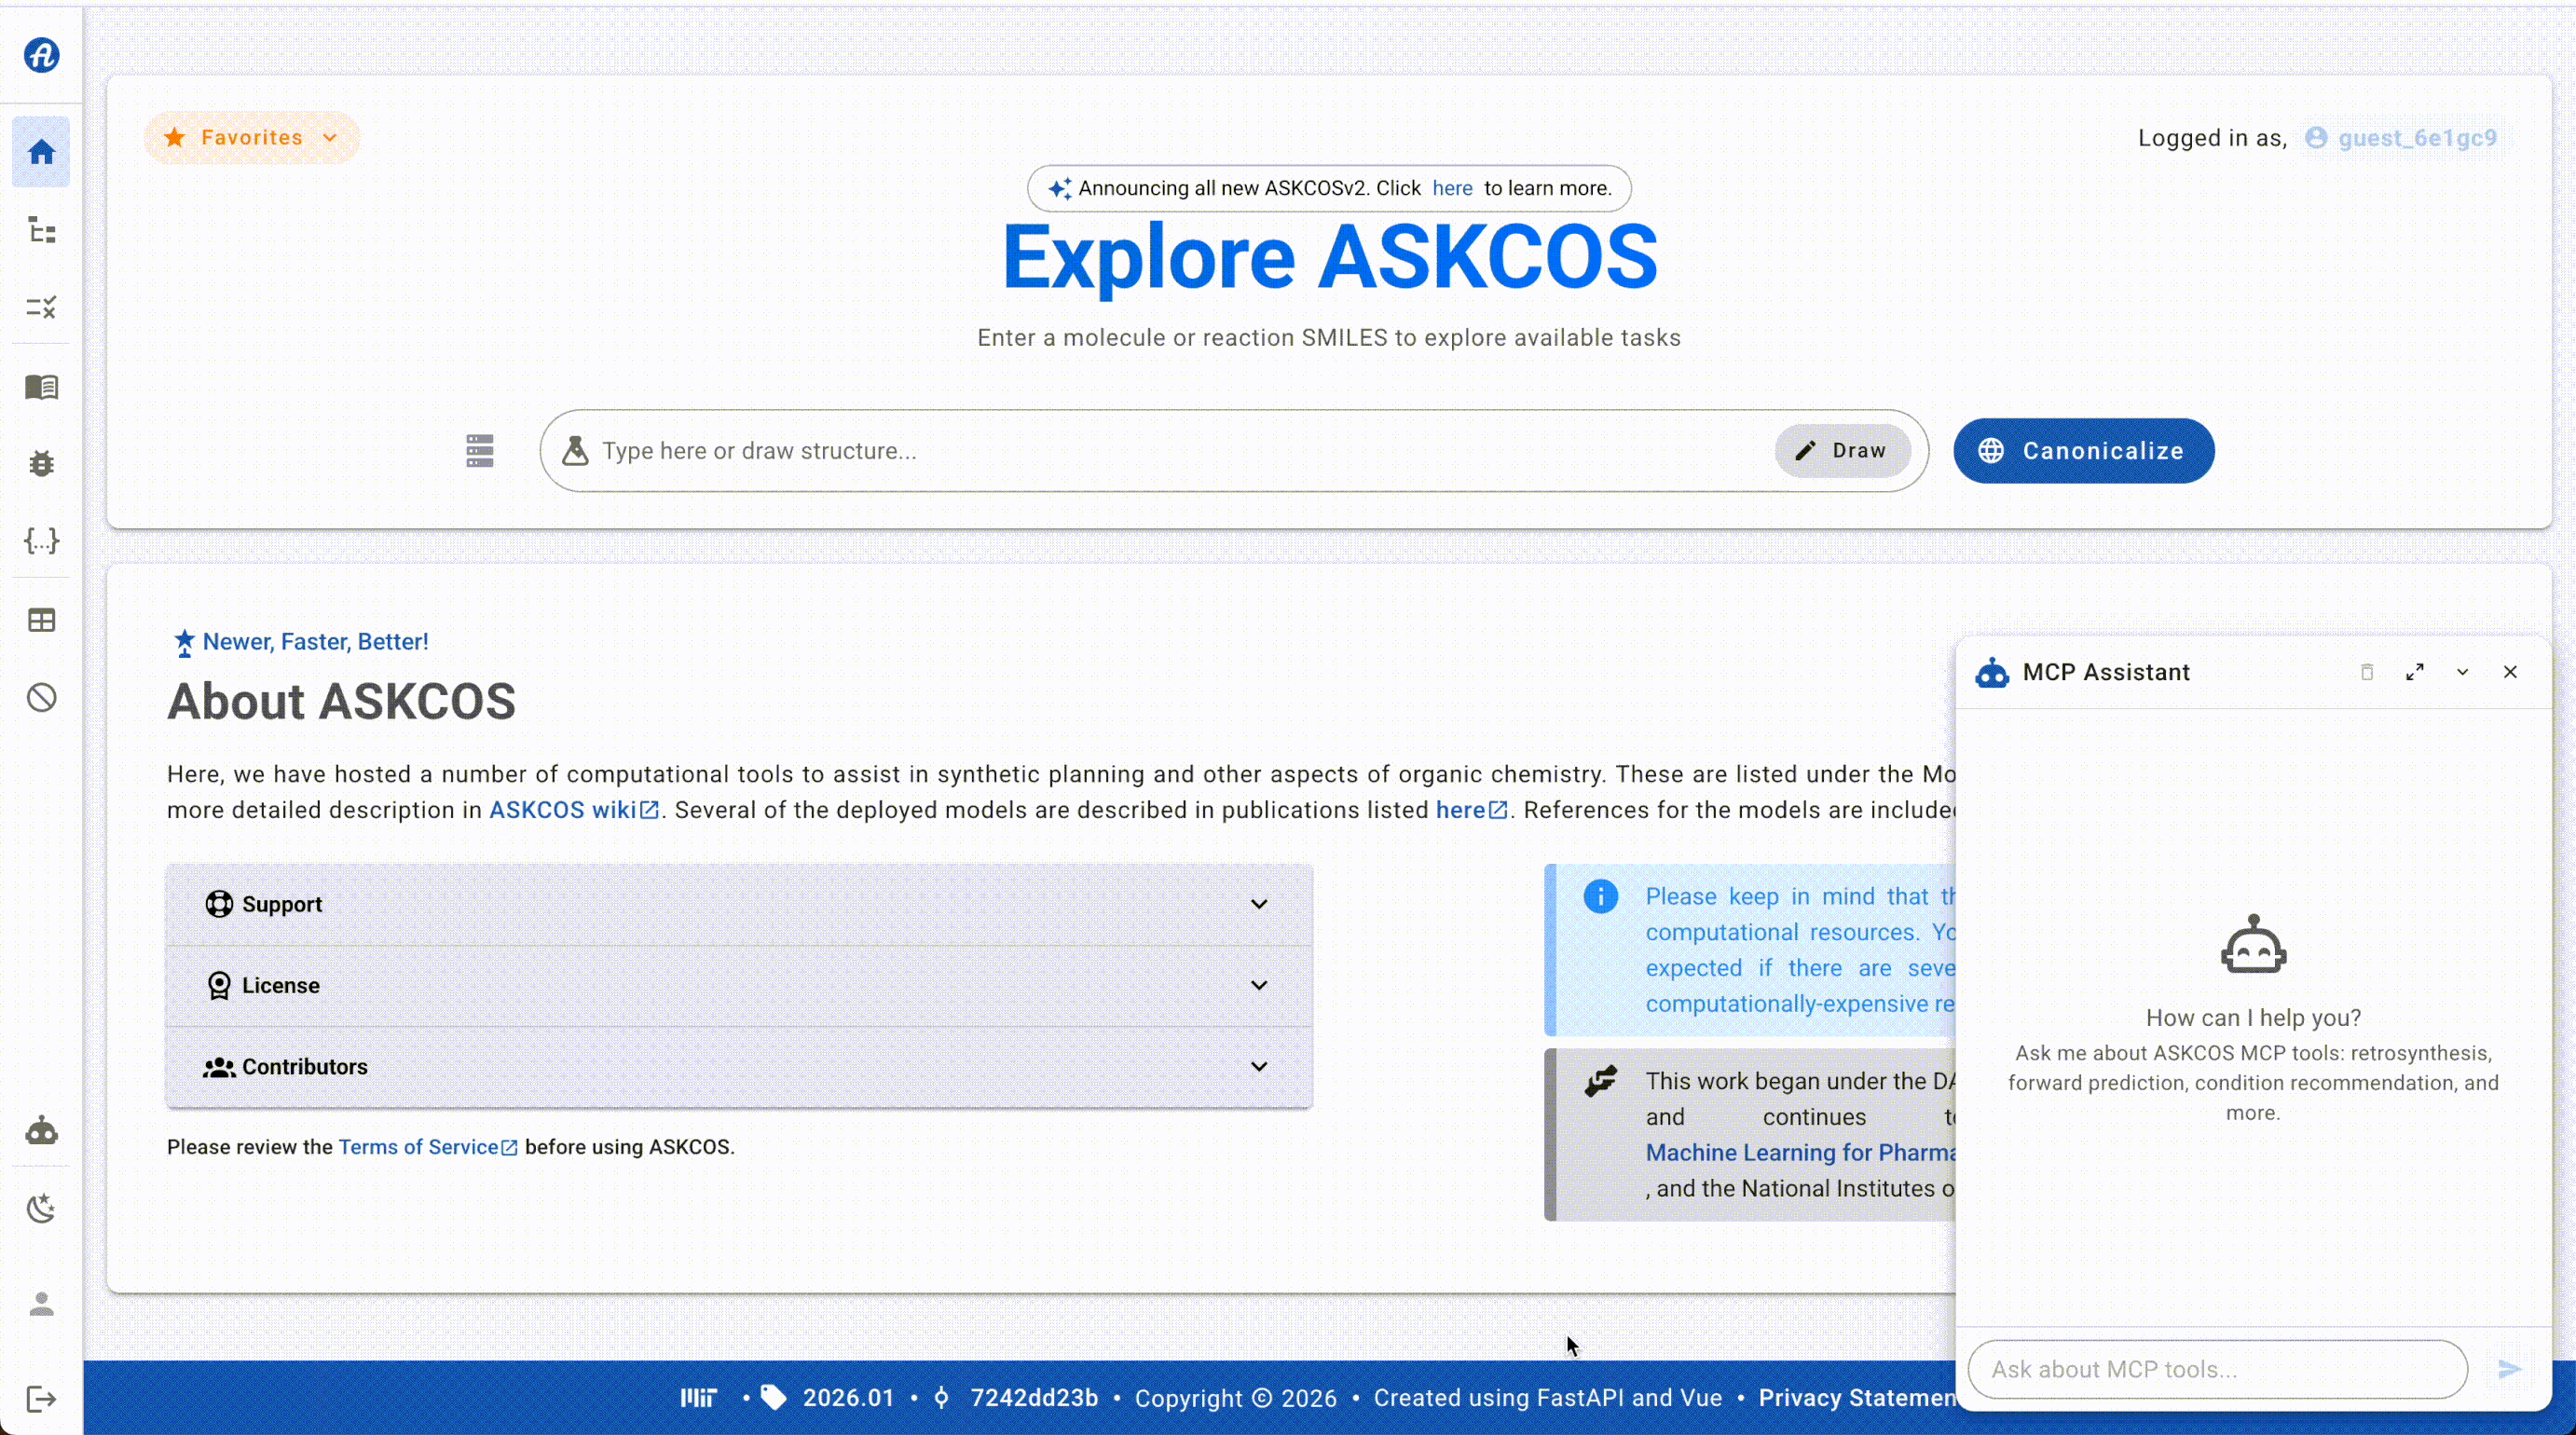This screenshot has width=2576, height=1435.
Task: Click the banned circle sidebar icon
Action: click(x=41, y=698)
